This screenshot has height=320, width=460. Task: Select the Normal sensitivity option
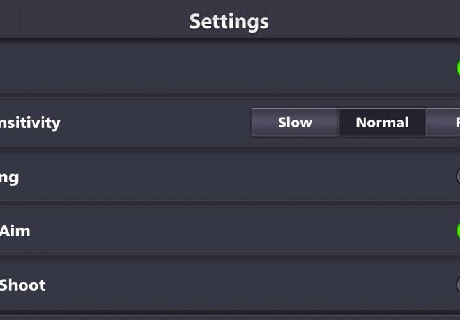pyautogui.click(x=382, y=122)
